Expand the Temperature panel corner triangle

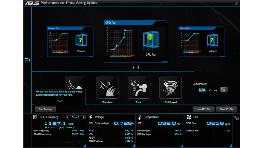click(182, 146)
